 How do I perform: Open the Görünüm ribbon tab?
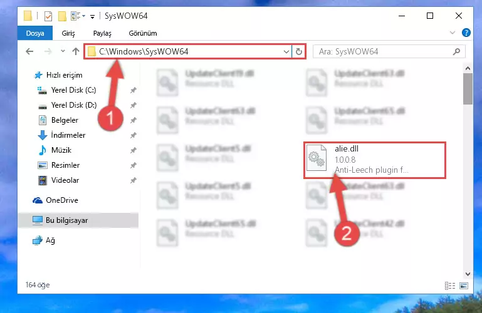pos(143,33)
